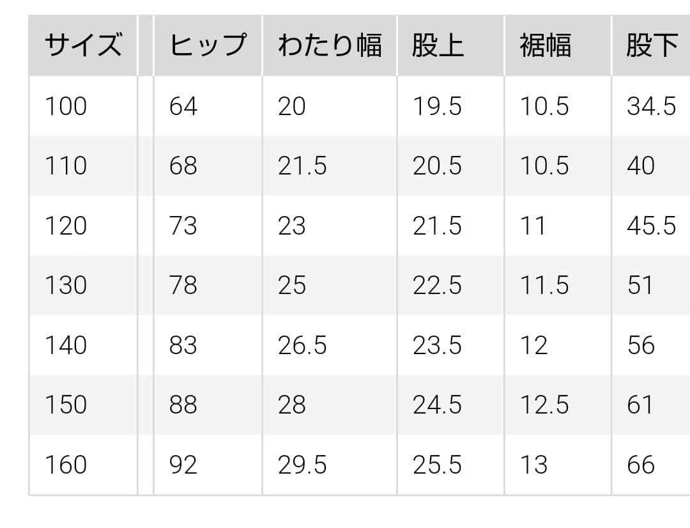Select the 股上 column header
The image size is (690, 528).
(438, 46)
